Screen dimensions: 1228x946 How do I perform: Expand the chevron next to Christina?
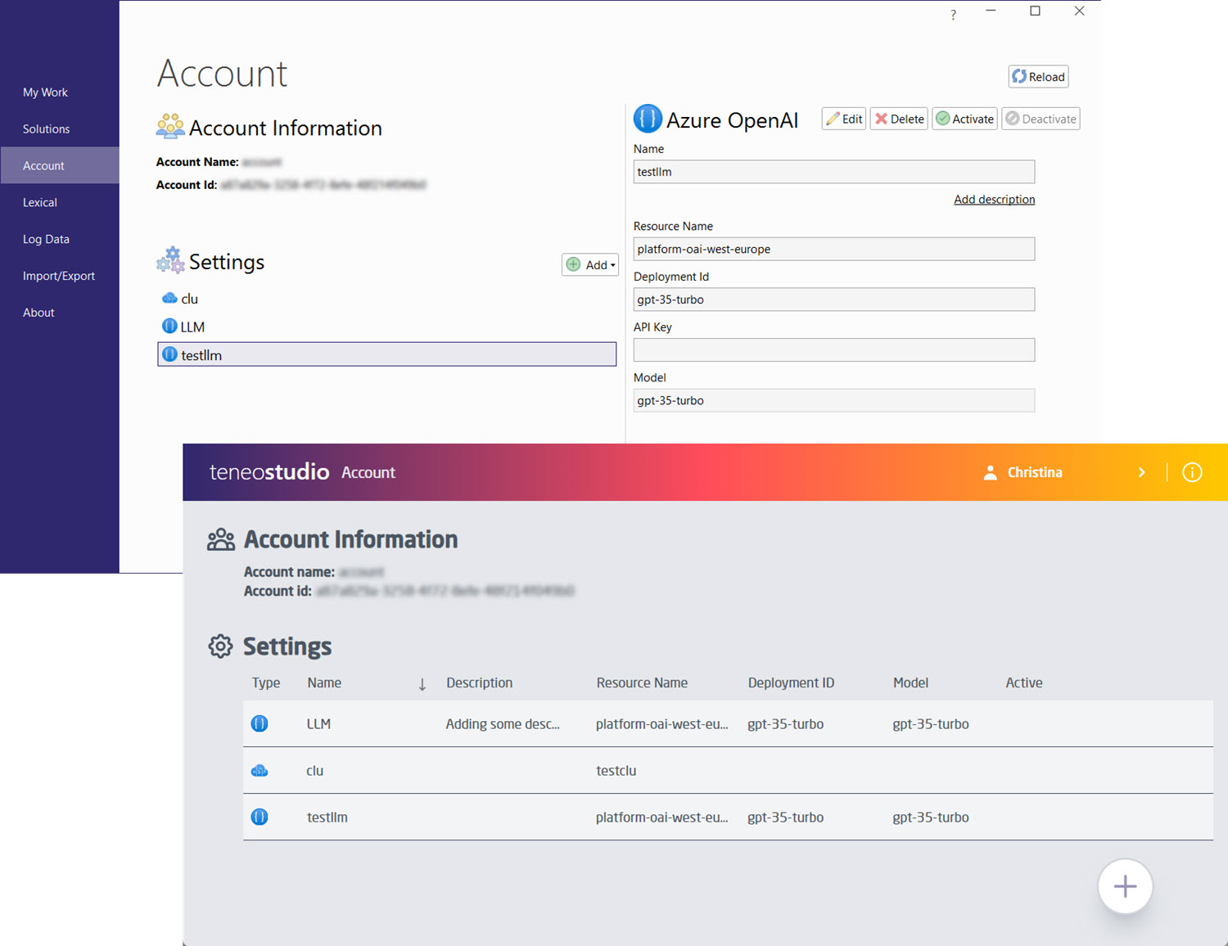pos(1142,472)
